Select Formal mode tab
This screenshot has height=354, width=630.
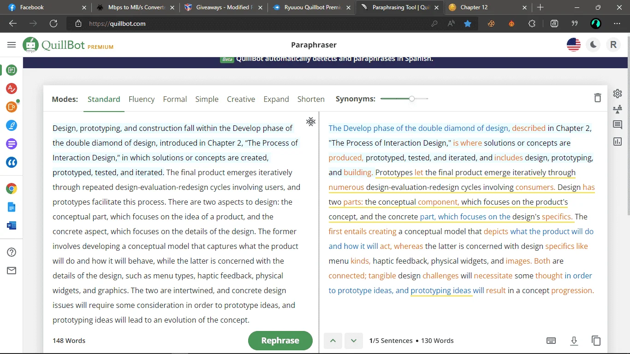tap(175, 99)
